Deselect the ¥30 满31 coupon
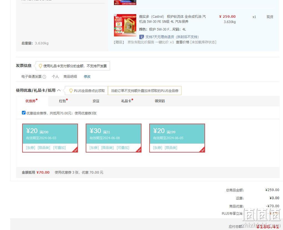 [x=113, y=138]
